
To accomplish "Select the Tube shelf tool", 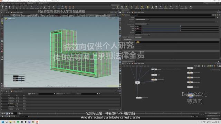I will pos(10,7).
